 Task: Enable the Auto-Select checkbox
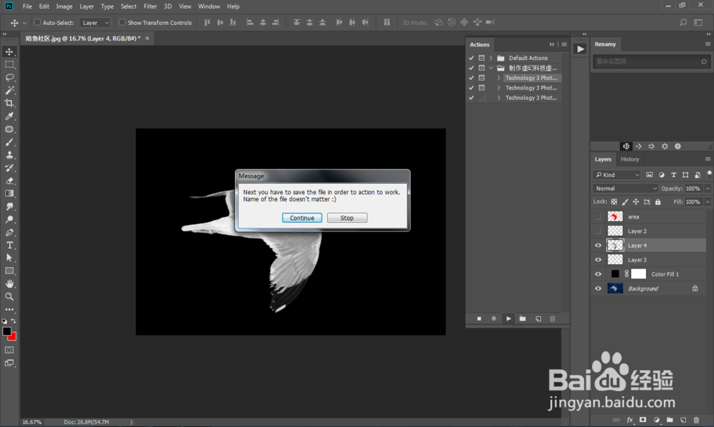(x=38, y=22)
